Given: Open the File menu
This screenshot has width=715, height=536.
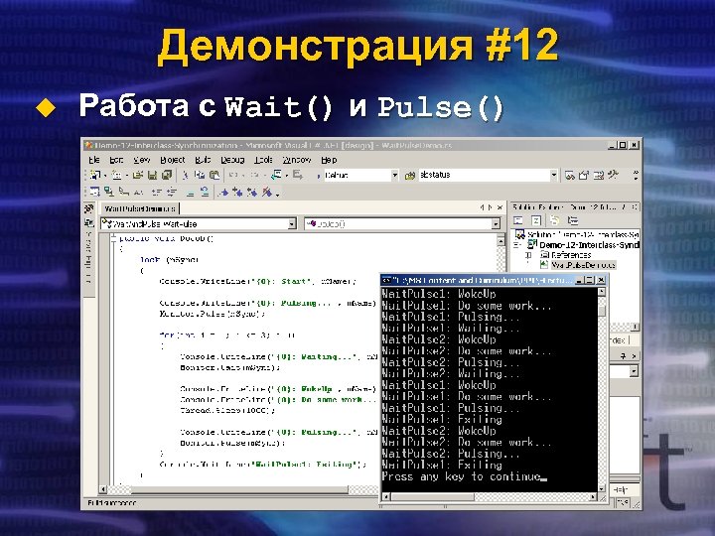Looking at the screenshot, I should [x=94, y=160].
